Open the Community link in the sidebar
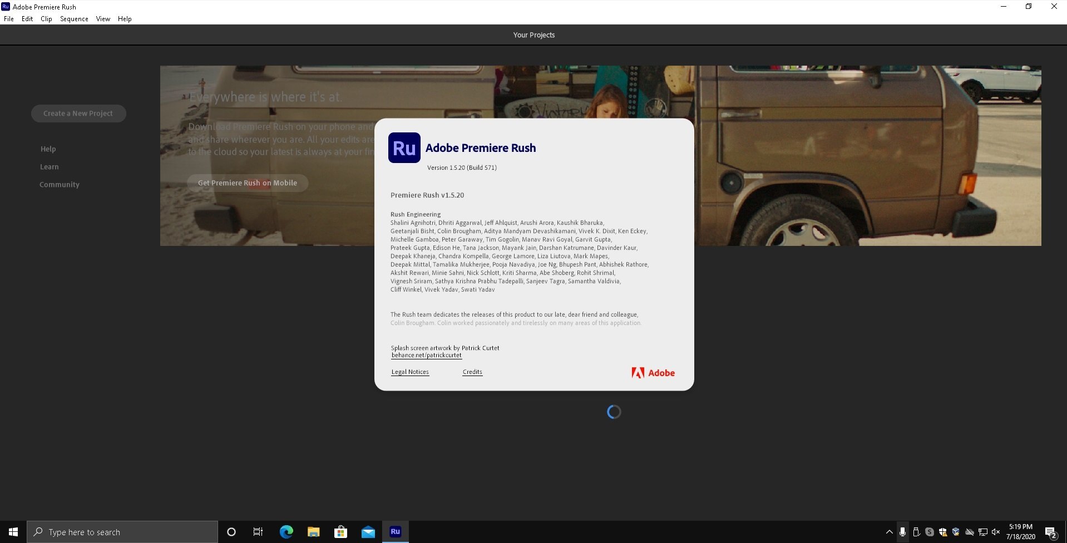Image resolution: width=1067 pixels, height=543 pixels. [60, 185]
